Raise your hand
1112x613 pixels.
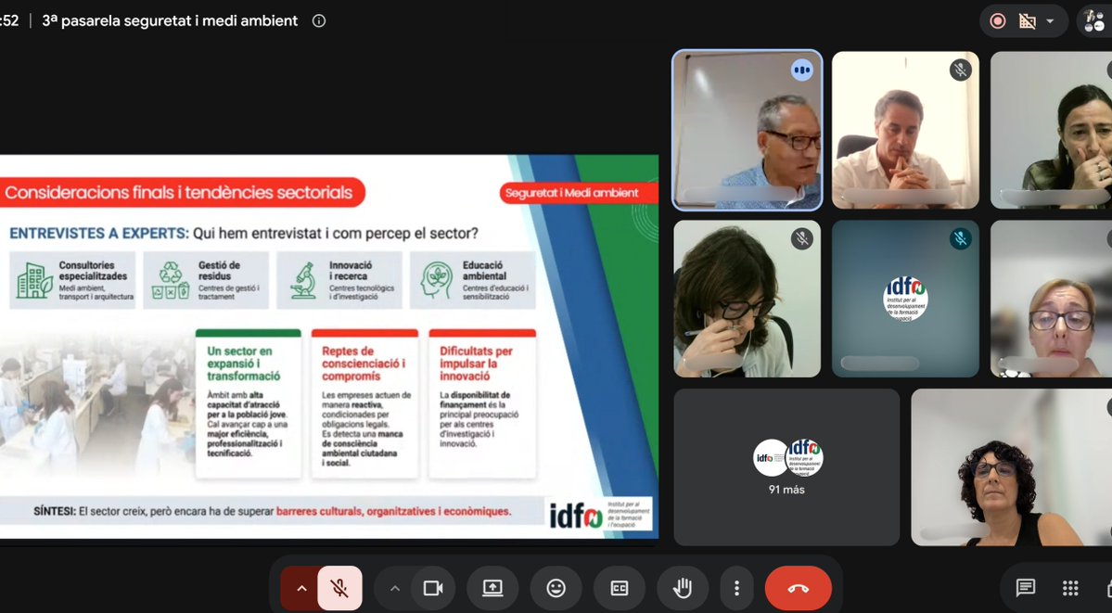683,588
